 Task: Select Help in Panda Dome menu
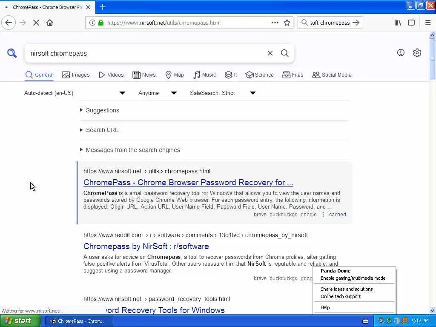tap(325, 307)
